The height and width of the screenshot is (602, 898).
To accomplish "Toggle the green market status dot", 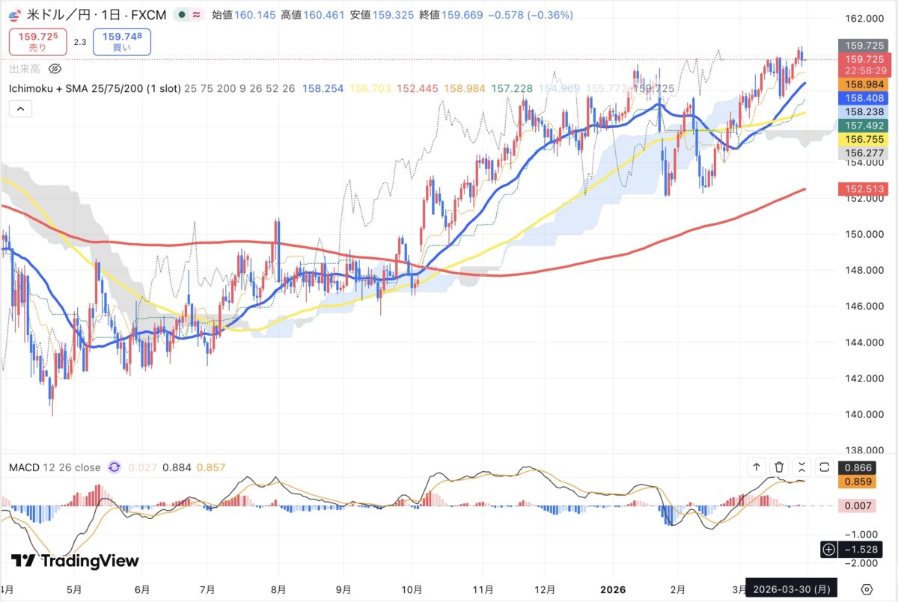I will [182, 15].
